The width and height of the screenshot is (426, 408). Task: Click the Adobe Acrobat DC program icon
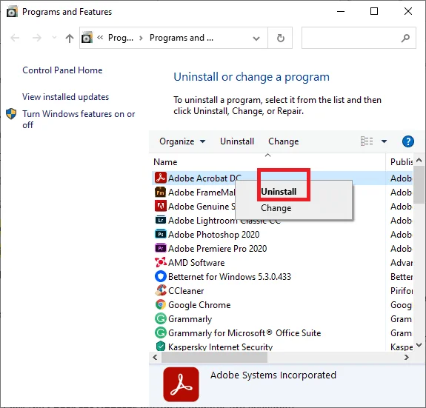160,178
